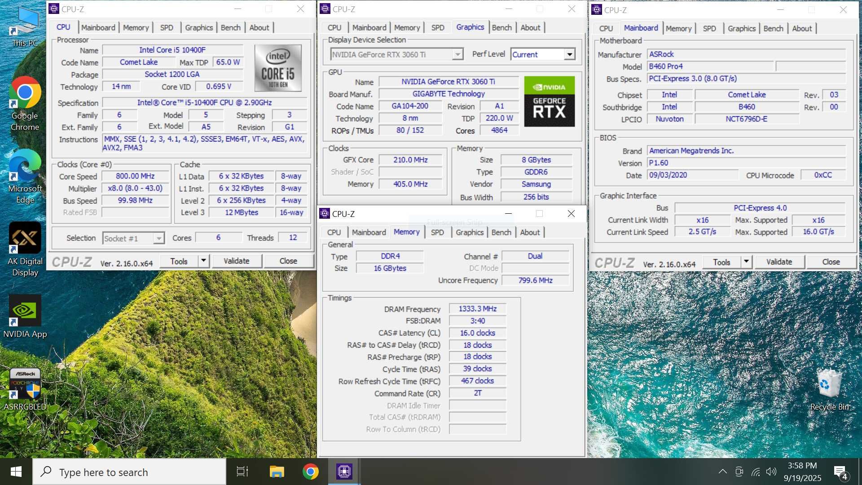Open Graphics tab in Memory window
Viewport: 862px width, 485px height.
tap(470, 232)
